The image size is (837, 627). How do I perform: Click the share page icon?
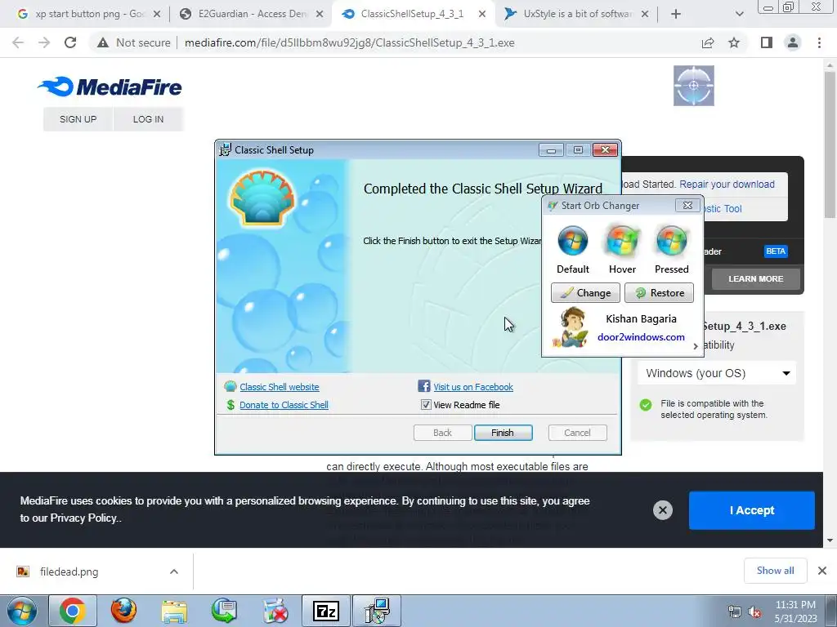708,42
